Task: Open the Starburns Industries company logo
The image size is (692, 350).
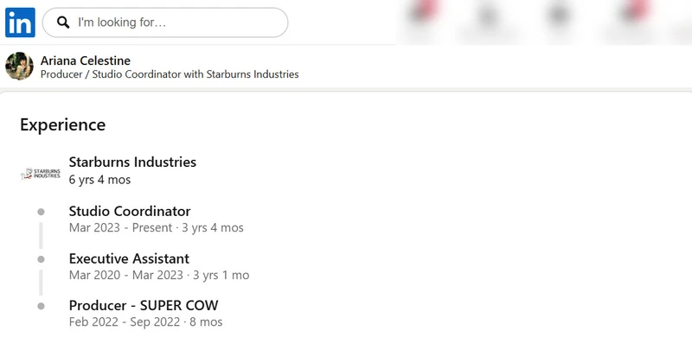Action: 41,173
